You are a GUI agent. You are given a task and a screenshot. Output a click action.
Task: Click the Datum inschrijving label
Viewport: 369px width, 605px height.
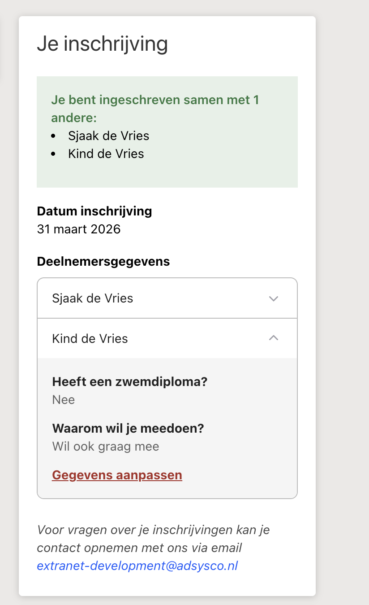(x=94, y=211)
